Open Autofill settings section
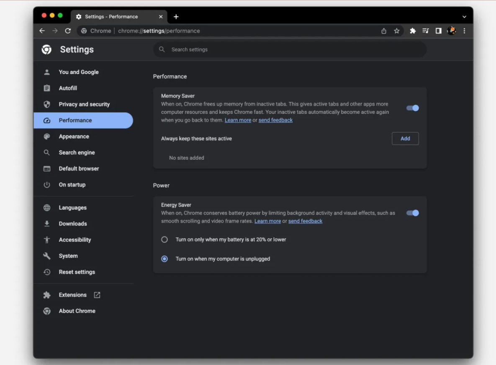Image resolution: width=496 pixels, height=365 pixels. coord(83,88)
